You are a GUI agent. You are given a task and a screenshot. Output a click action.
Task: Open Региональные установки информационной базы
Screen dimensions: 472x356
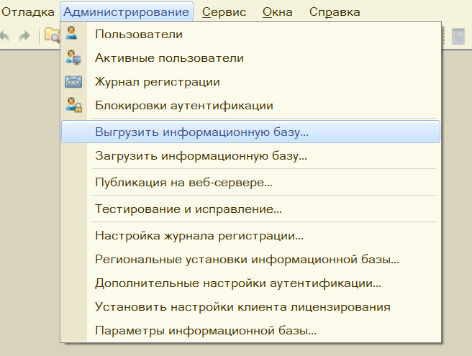(x=250, y=259)
